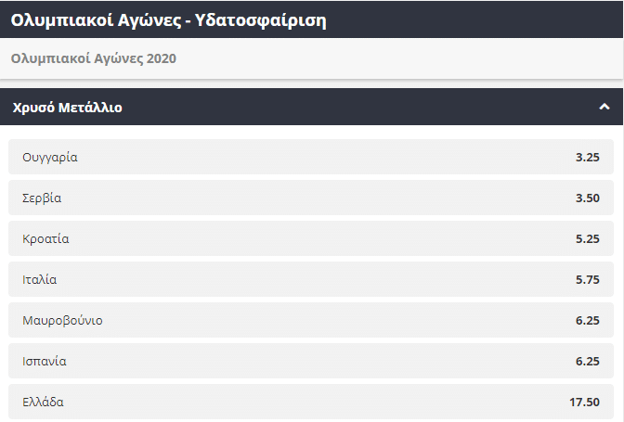The height and width of the screenshot is (422, 624).
Task: Select the Μαυροβούνιο team name
Action: point(63,321)
